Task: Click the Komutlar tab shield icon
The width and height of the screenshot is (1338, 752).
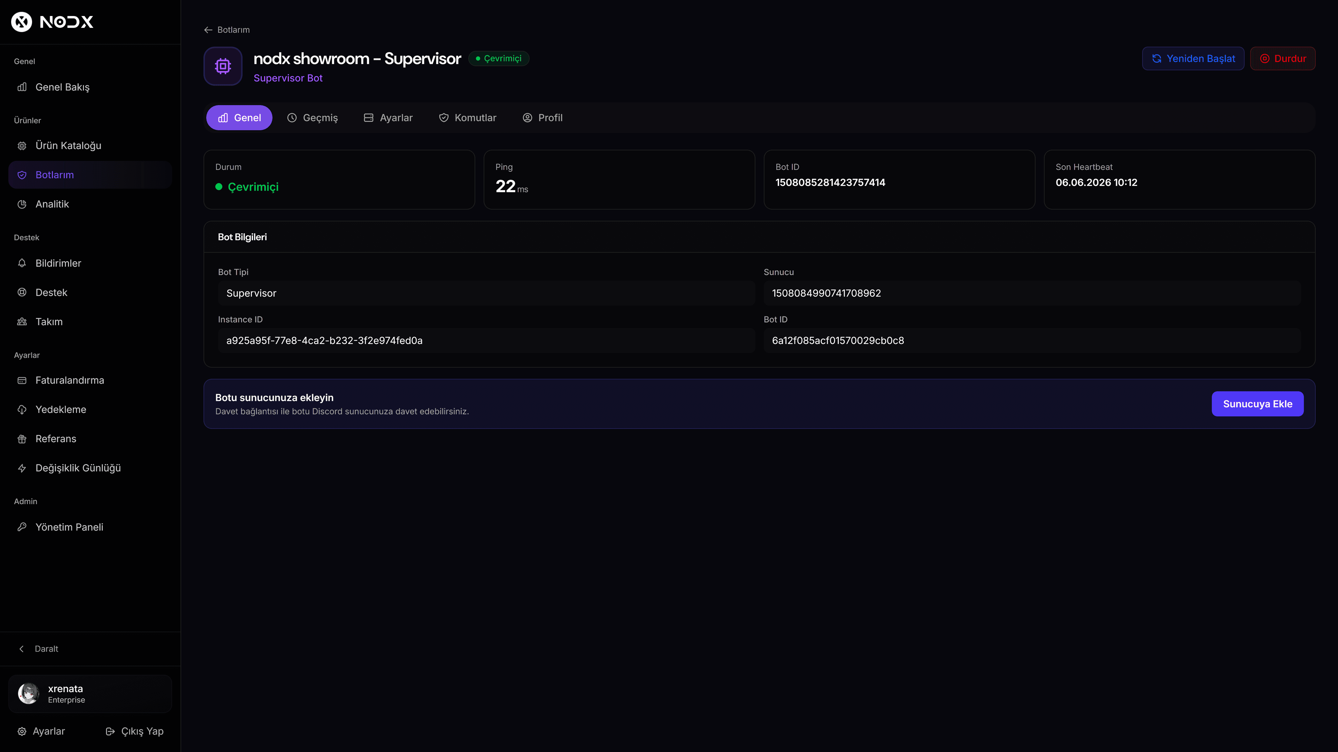Action: (x=444, y=118)
